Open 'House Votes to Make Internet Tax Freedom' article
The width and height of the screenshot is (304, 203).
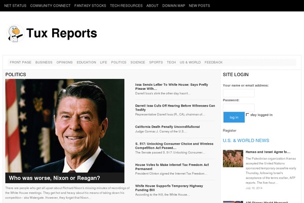pyautogui.click(x=172, y=167)
